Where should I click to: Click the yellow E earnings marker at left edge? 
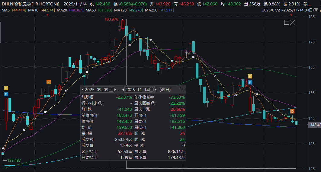[6, 88]
